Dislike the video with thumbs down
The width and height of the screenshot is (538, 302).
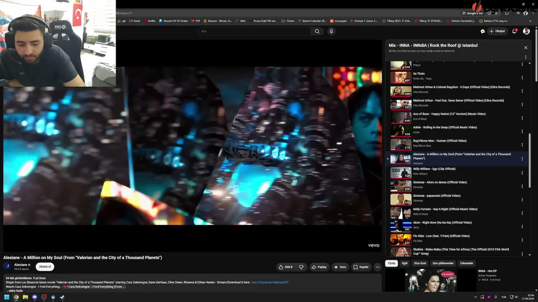(301, 267)
